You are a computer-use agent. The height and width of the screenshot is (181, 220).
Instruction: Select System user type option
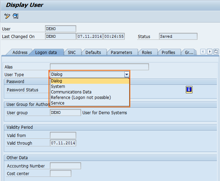pos(89,87)
